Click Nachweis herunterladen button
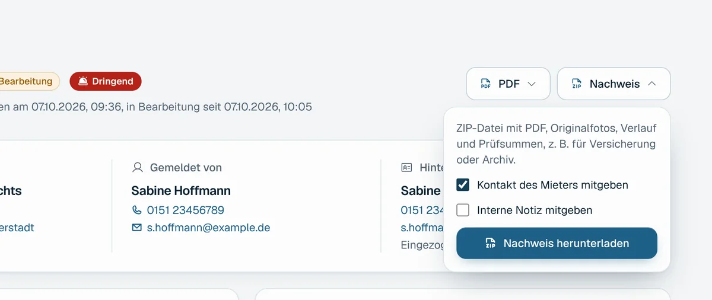 [x=557, y=243]
